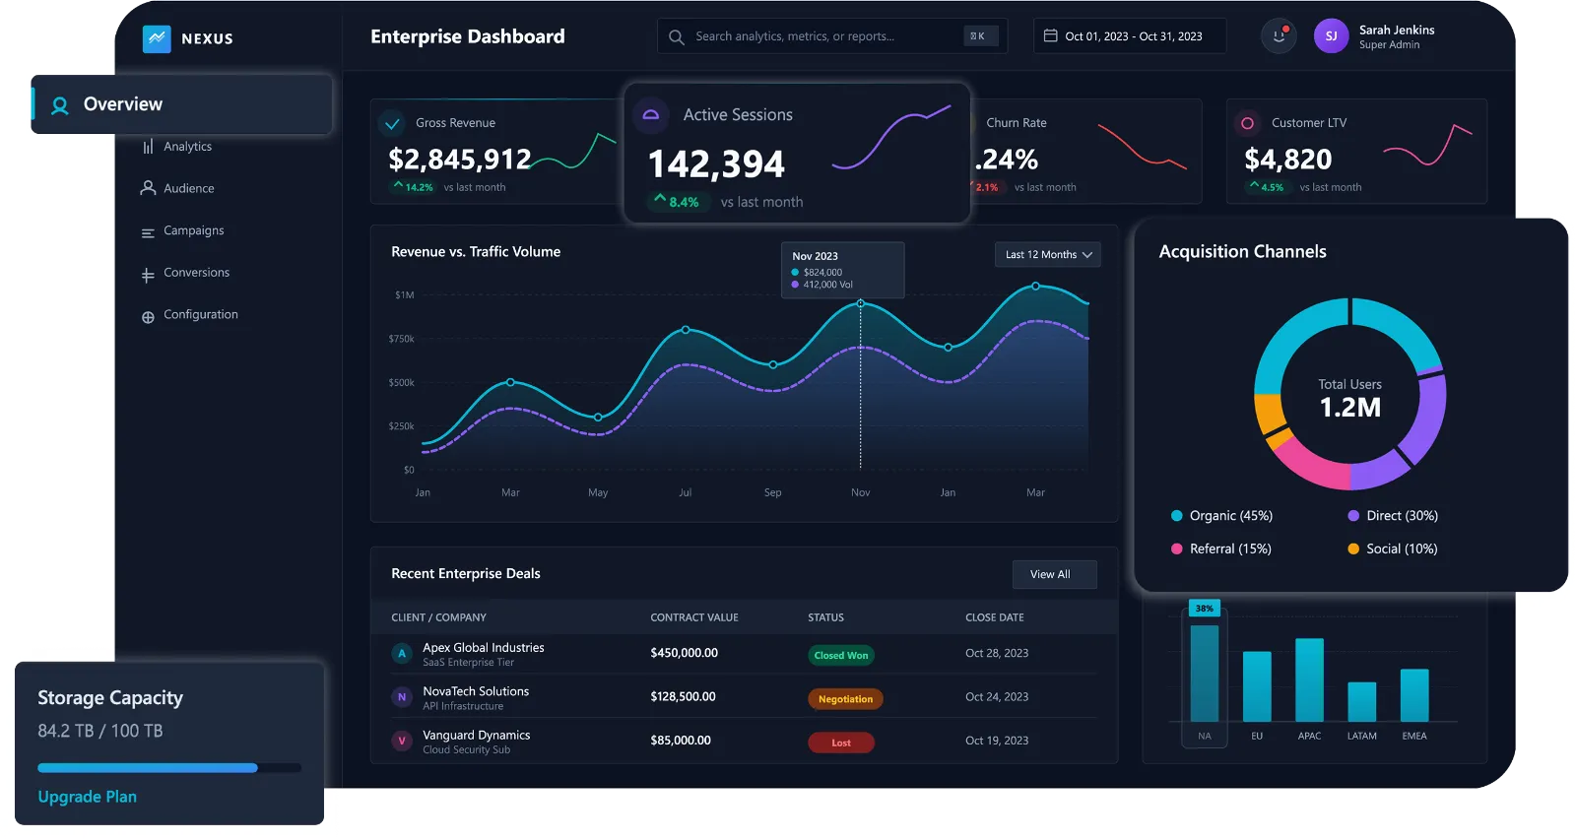This screenshot has height=840, width=1576.
Task: Click the Customer LTV 4.5% badge
Action: pyautogui.click(x=1267, y=187)
